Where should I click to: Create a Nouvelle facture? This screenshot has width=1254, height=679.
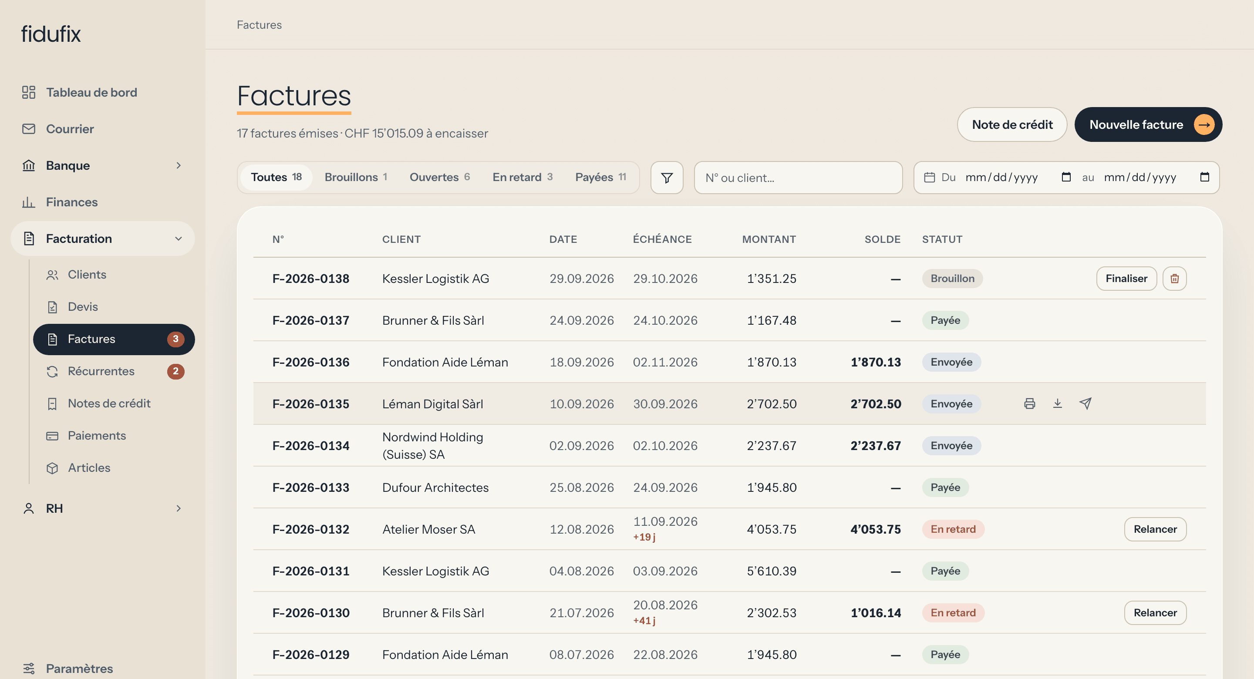pos(1148,124)
